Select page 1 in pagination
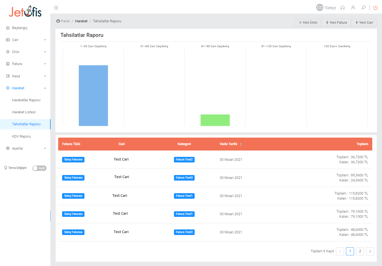Viewport: 382px width, 266px height. point(350,251)
